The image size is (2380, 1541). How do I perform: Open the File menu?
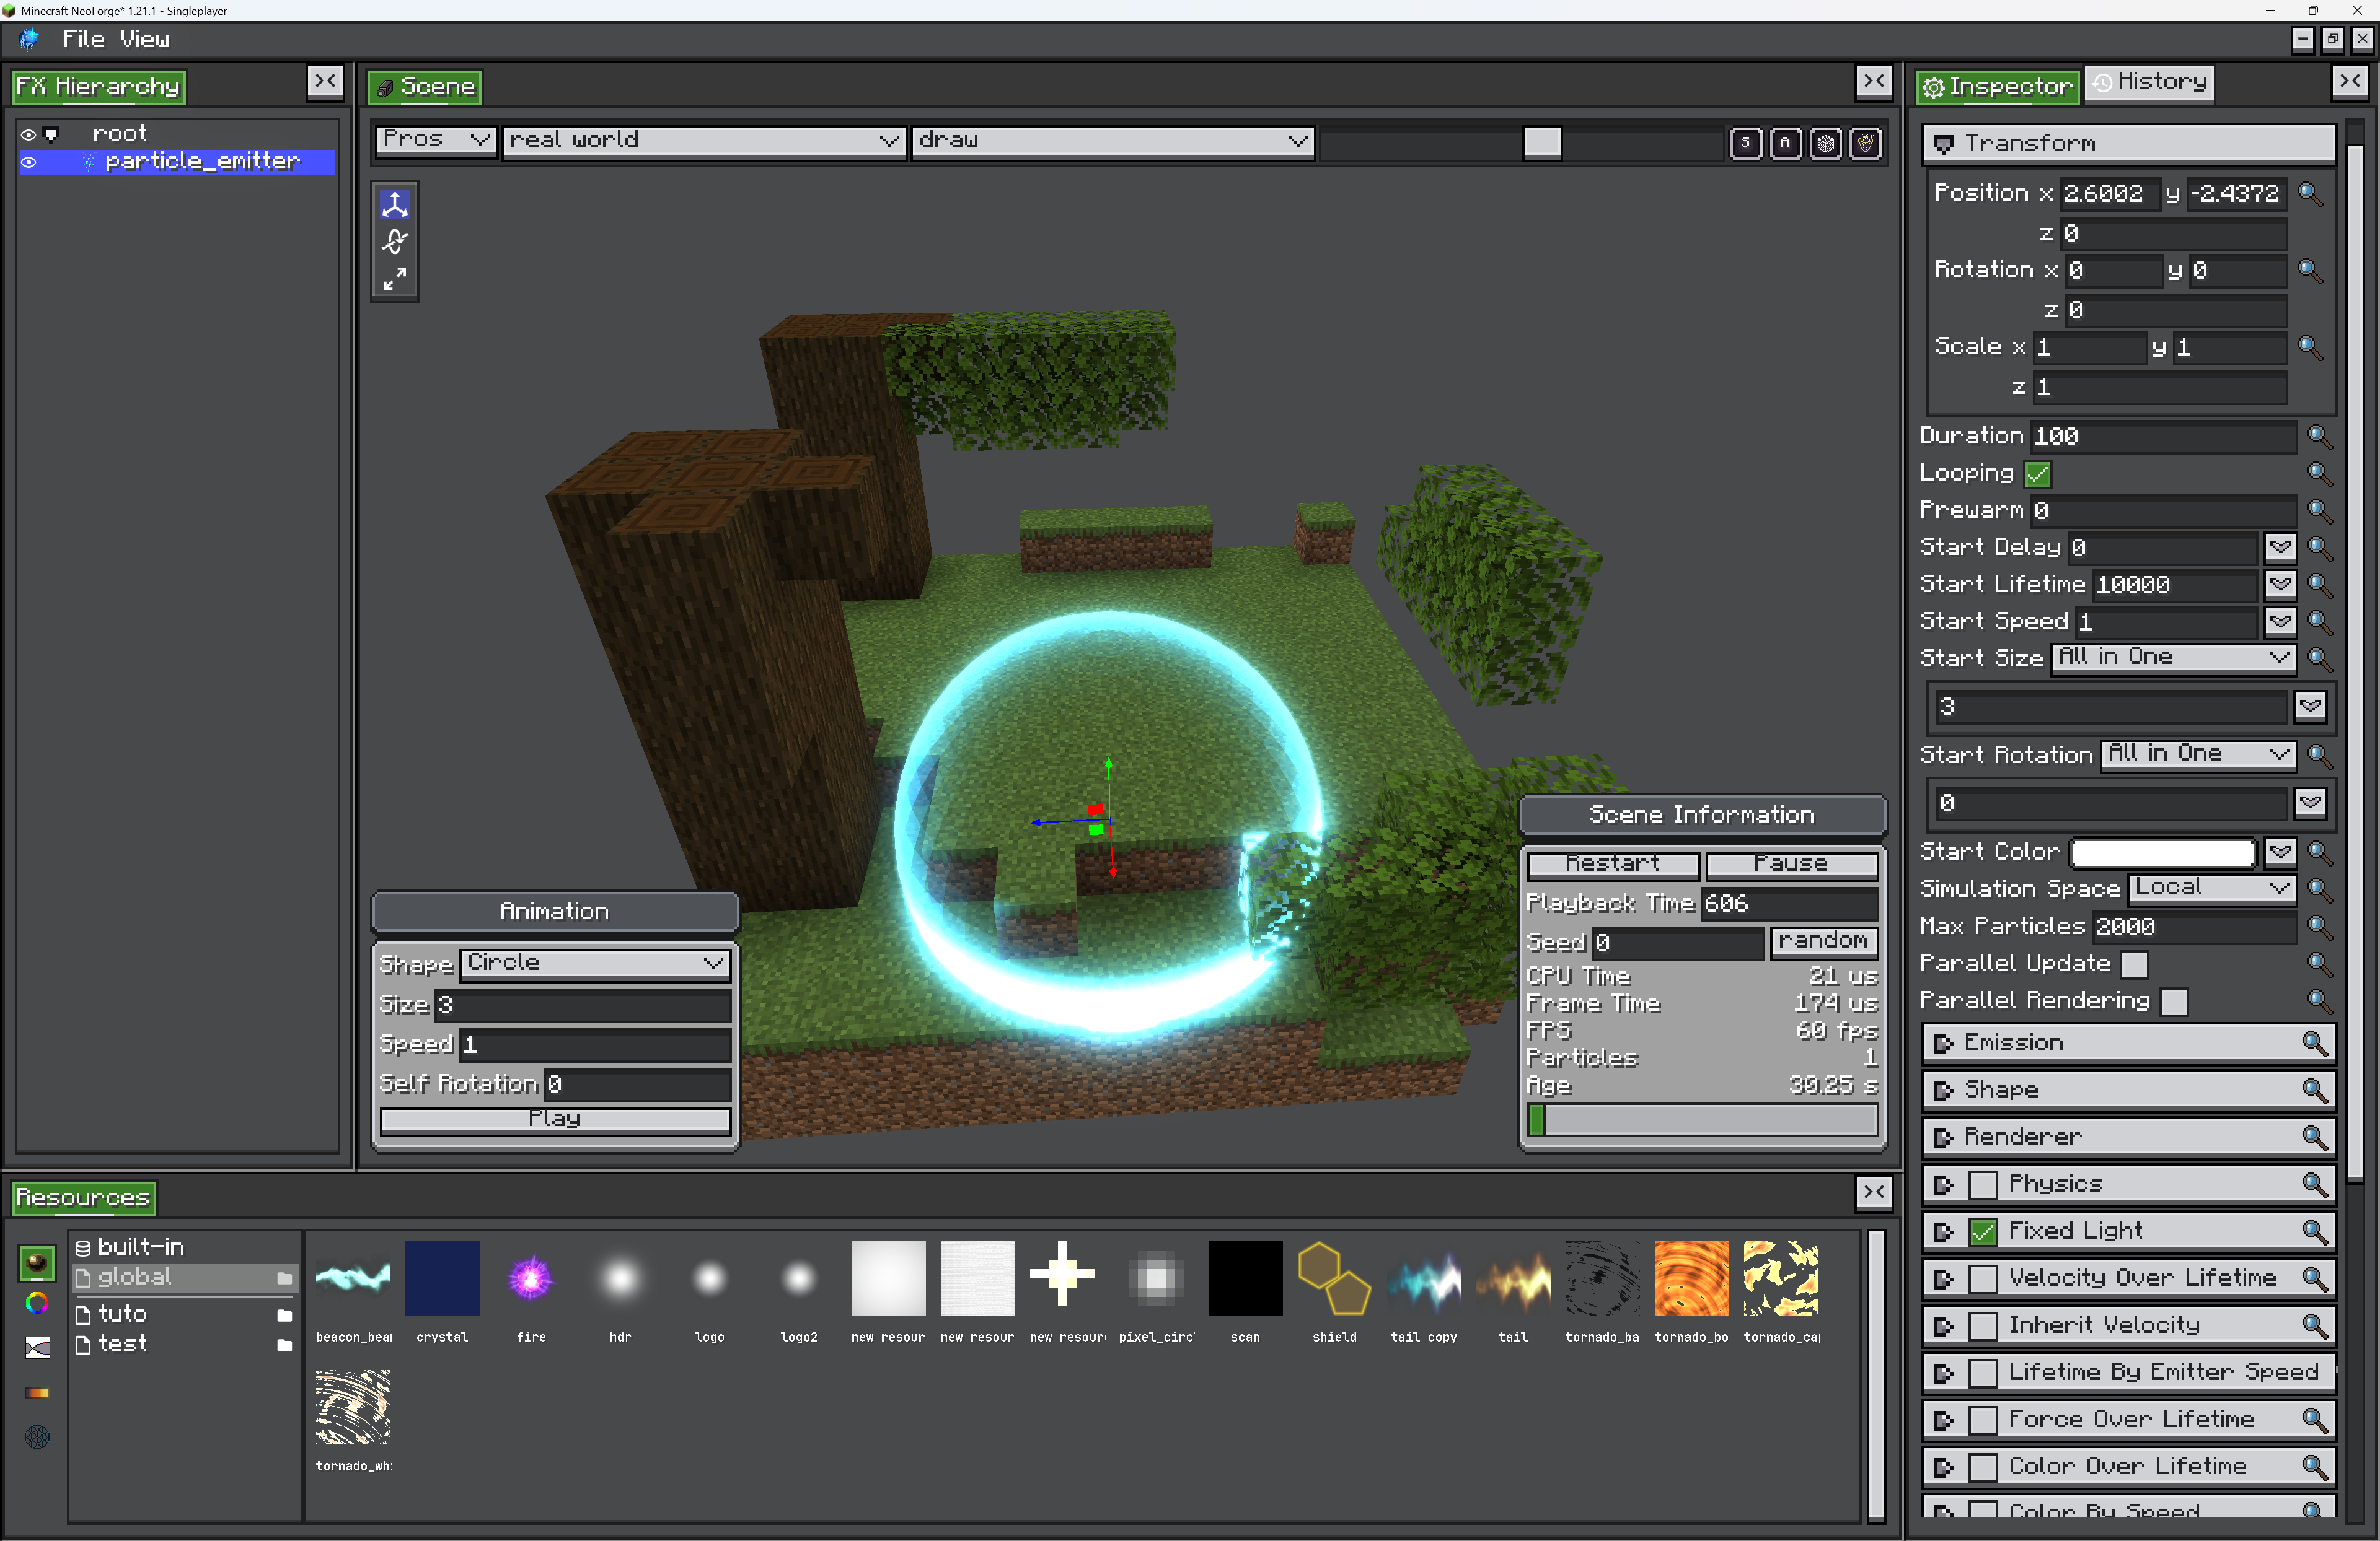point(83,39)
